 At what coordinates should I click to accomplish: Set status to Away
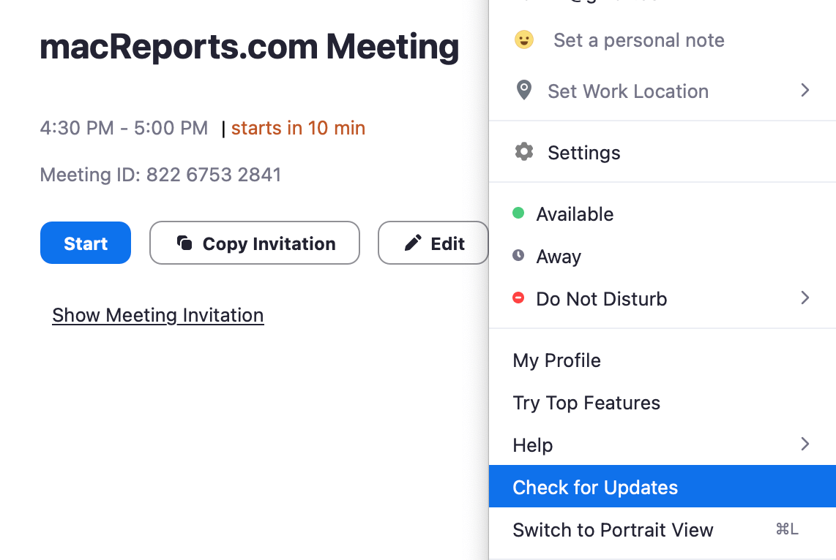pyautogui.click(x=663, y=256)
